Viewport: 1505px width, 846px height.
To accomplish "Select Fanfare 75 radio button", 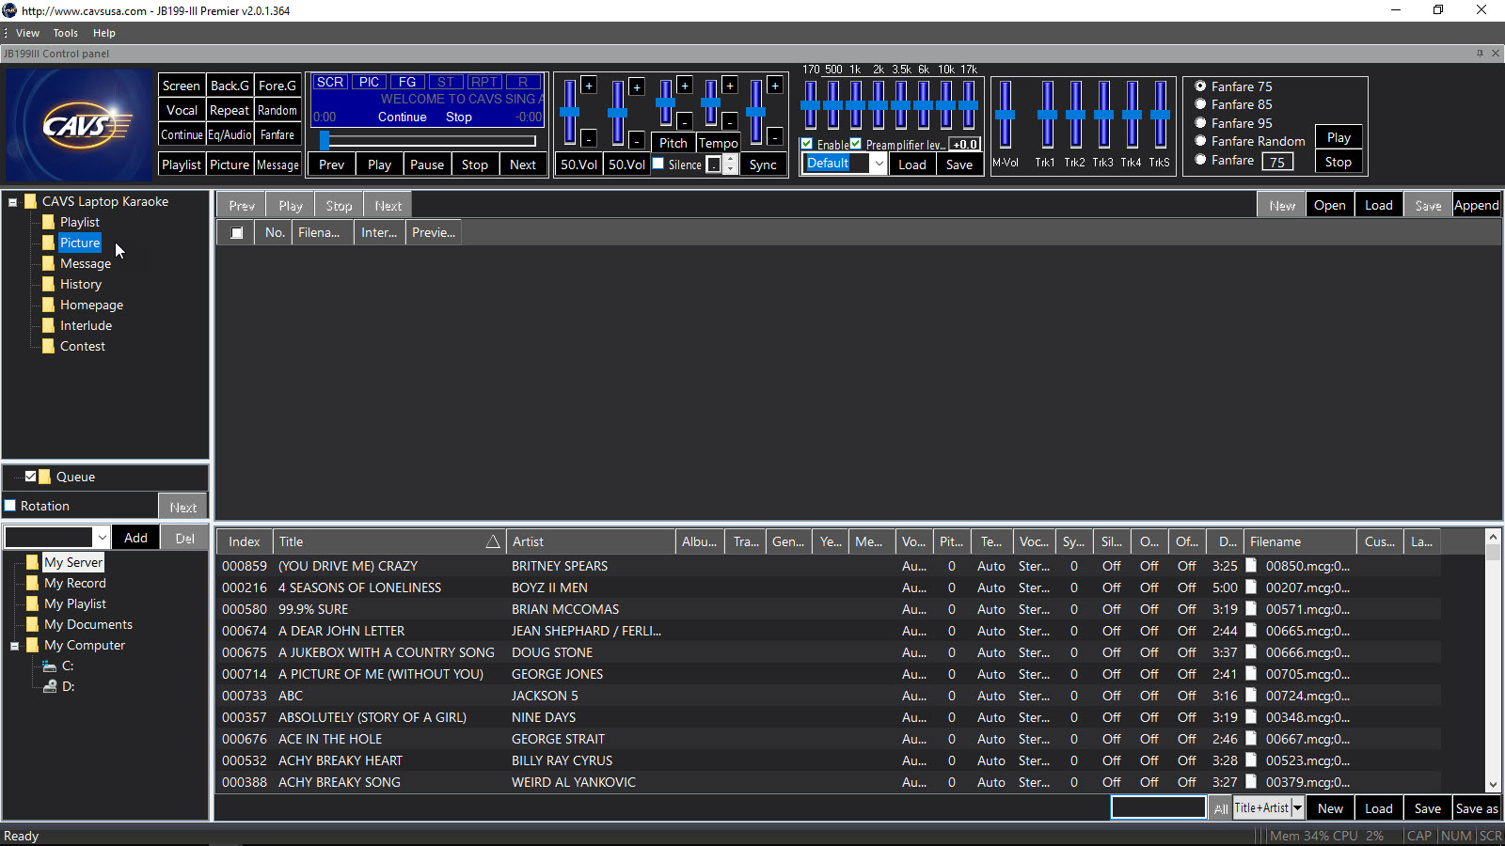I will [1200, 86].
